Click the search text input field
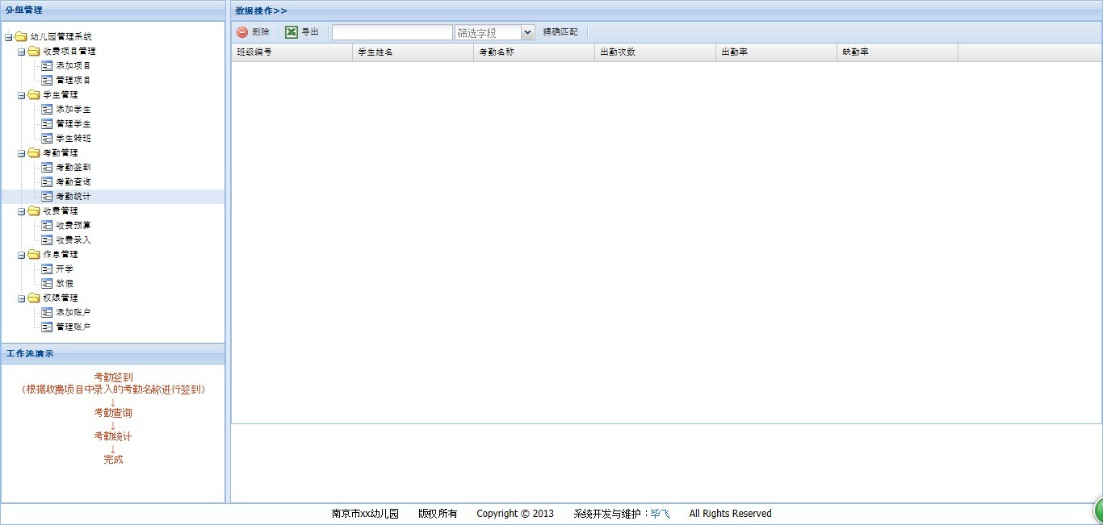Viewport: 1103px width, 525px height. pyautogui.click(x=392, y=32)
